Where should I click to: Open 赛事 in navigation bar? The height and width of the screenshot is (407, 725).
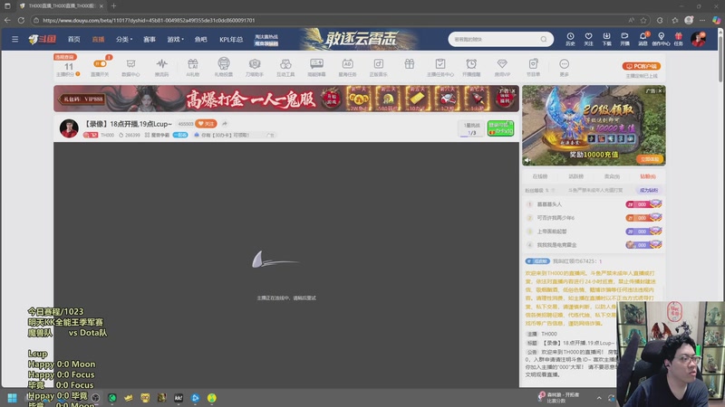(x=150, y=39)
